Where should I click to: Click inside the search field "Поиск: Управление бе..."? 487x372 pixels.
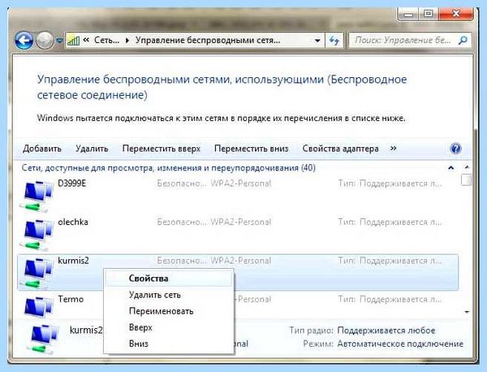(403, 40)
